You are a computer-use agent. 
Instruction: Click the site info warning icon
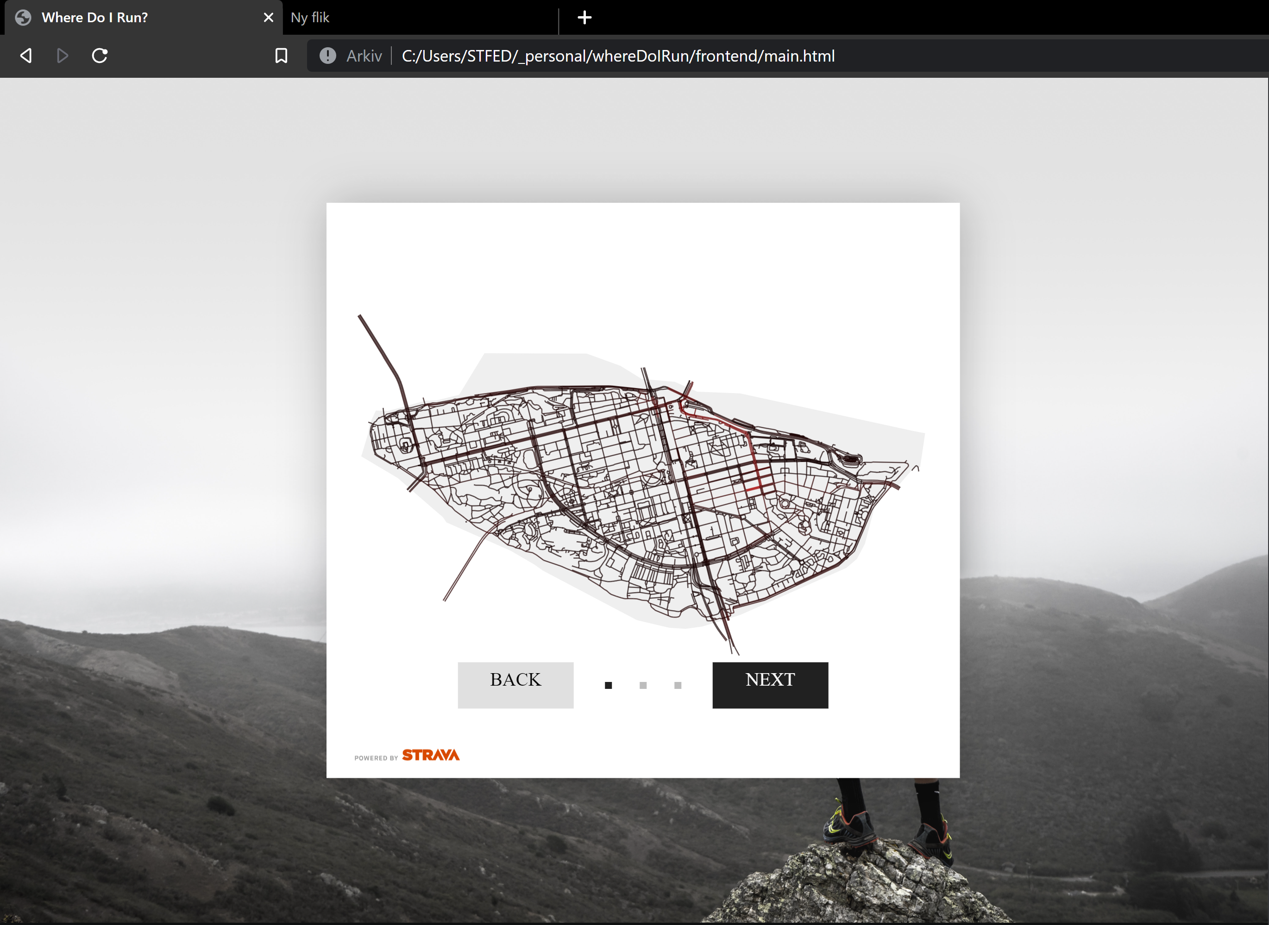tap(327, 56)
